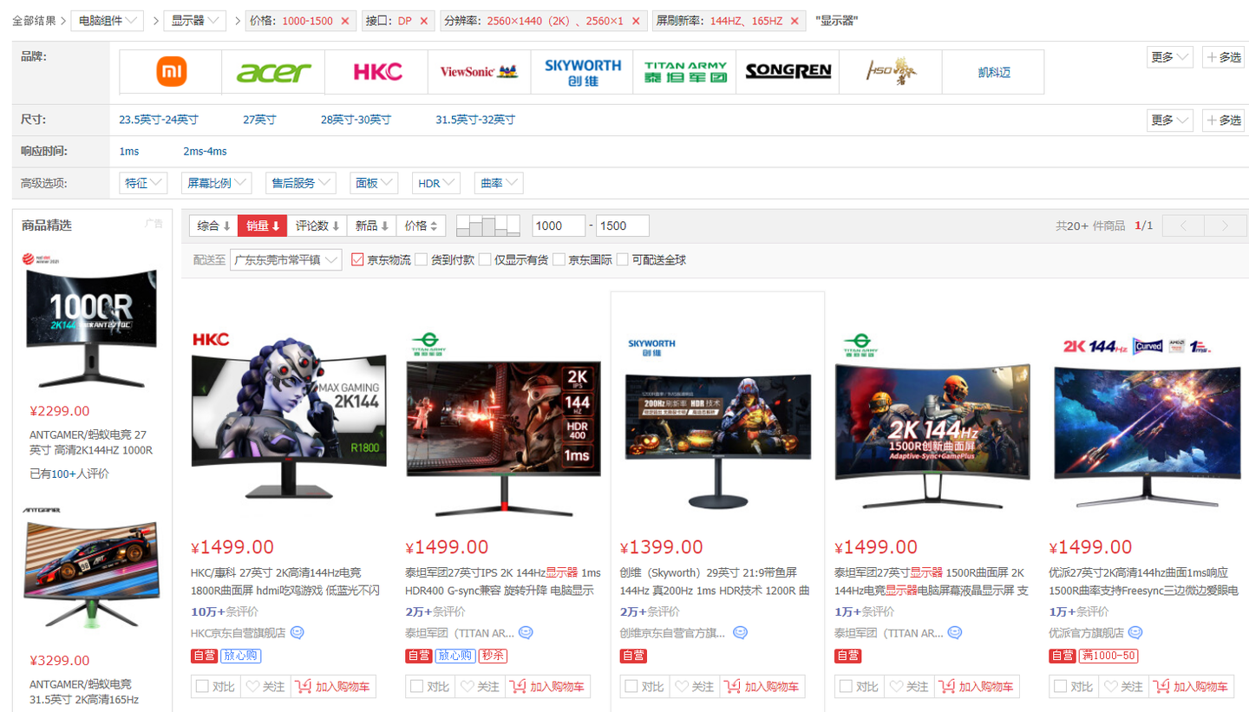Add Skyworth 29英寸 monitor to cart
1249x712 pixels.
[x=763, y=687]
